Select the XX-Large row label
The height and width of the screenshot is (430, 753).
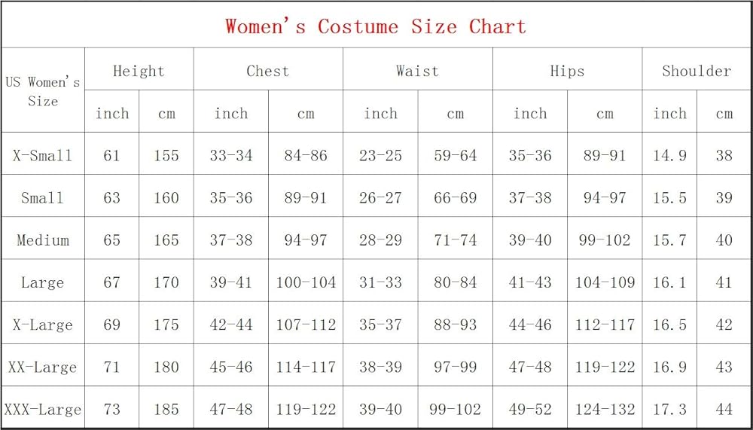coord(43,367)
